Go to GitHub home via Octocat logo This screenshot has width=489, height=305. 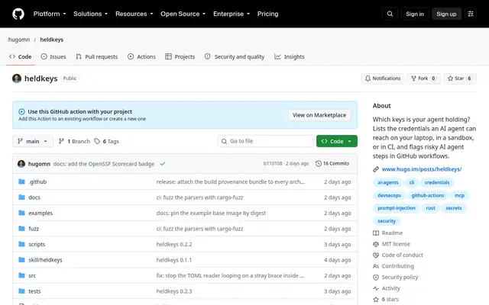(18, 14)
